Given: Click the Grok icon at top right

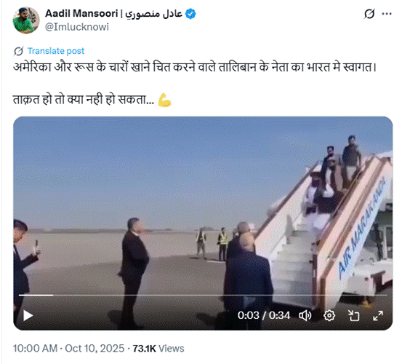Looking at the screenshot, I should coord(369,14).
